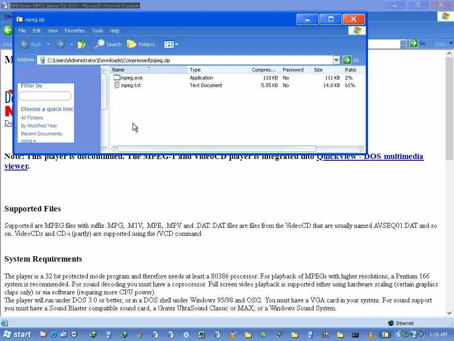454x341 pixels.
Task: Click the '14.0 KB' size cell
Action: pos(332,85)
